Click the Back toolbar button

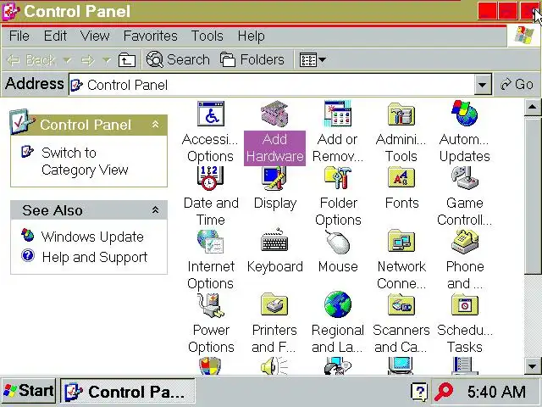pos(31,60)
